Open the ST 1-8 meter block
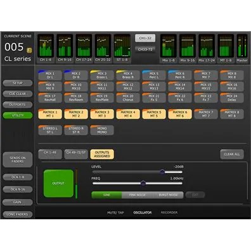This screenshot has height=251, width=251. 122,48
